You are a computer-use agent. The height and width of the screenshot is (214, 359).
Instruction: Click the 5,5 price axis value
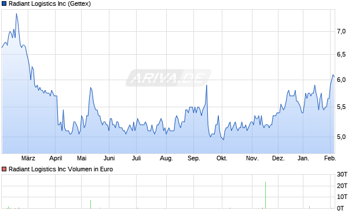pos(341,107)
